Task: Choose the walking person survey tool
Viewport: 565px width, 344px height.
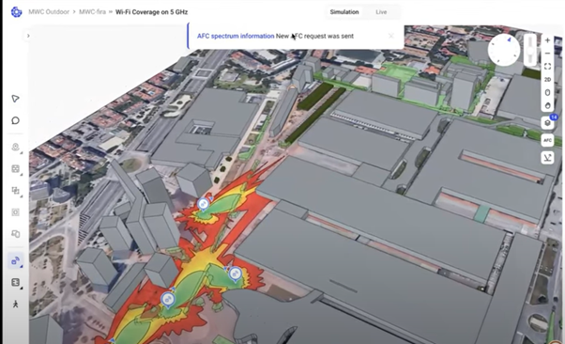Action: pos(16,305)
